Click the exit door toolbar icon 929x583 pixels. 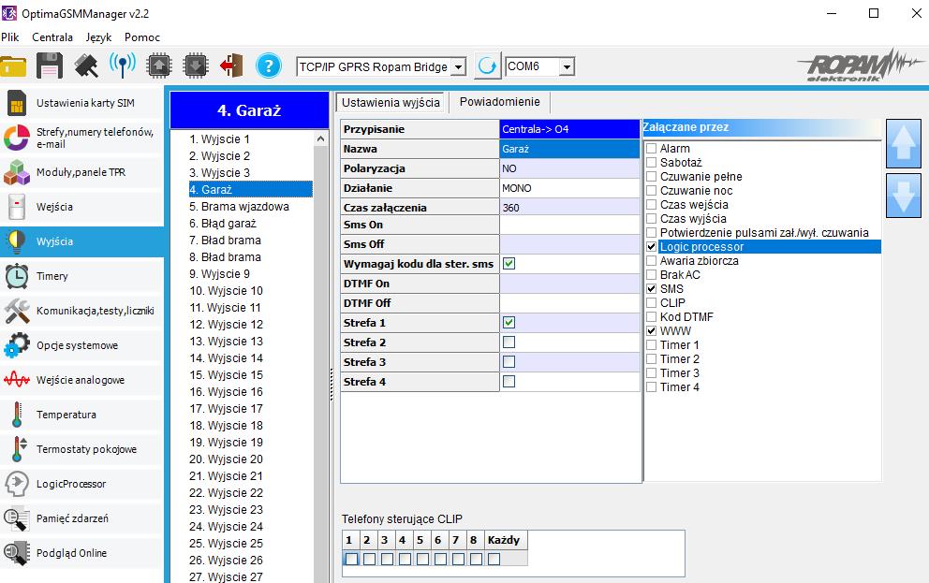231,66
